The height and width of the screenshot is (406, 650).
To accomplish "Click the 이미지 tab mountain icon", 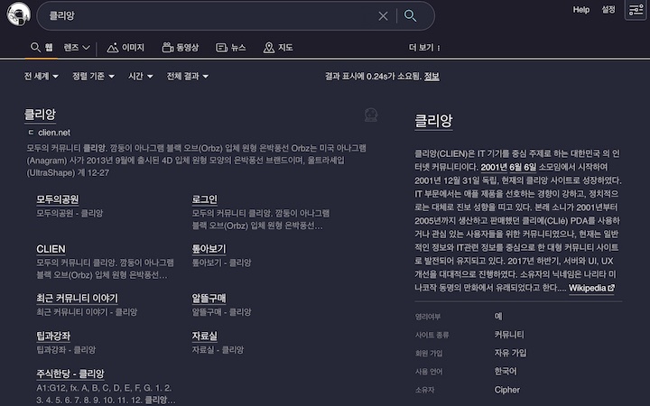I will (112, 48).
